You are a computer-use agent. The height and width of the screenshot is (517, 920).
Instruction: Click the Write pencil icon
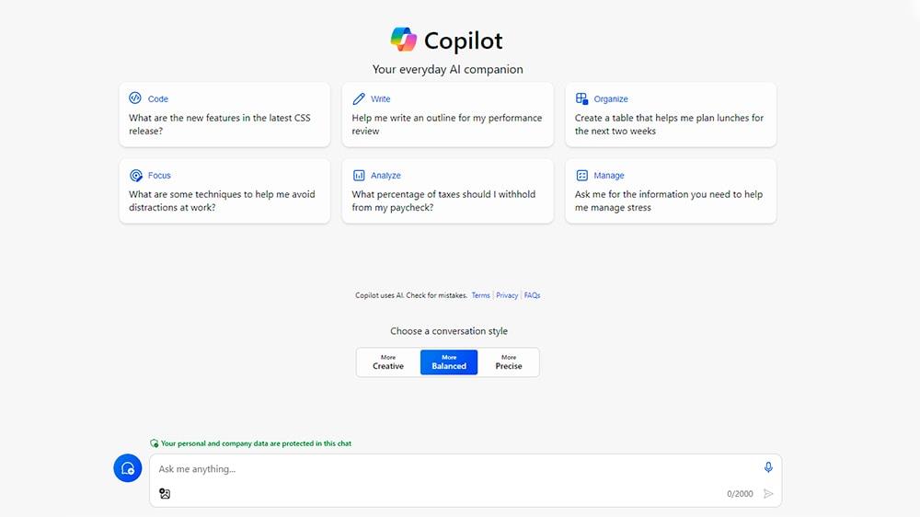[359, 98]
